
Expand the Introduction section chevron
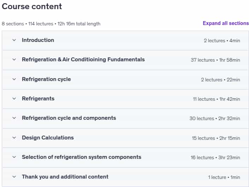(14, 40)
